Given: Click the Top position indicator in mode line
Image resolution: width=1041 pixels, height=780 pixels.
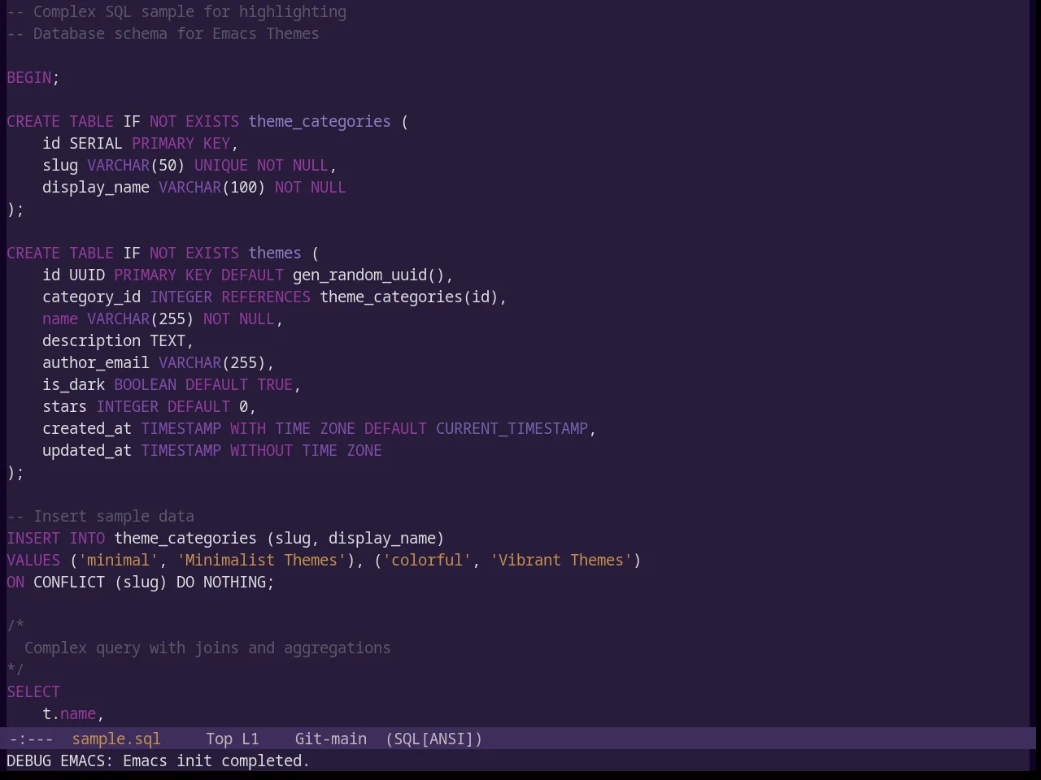Looking at the screenshot, I should (219, 739).
